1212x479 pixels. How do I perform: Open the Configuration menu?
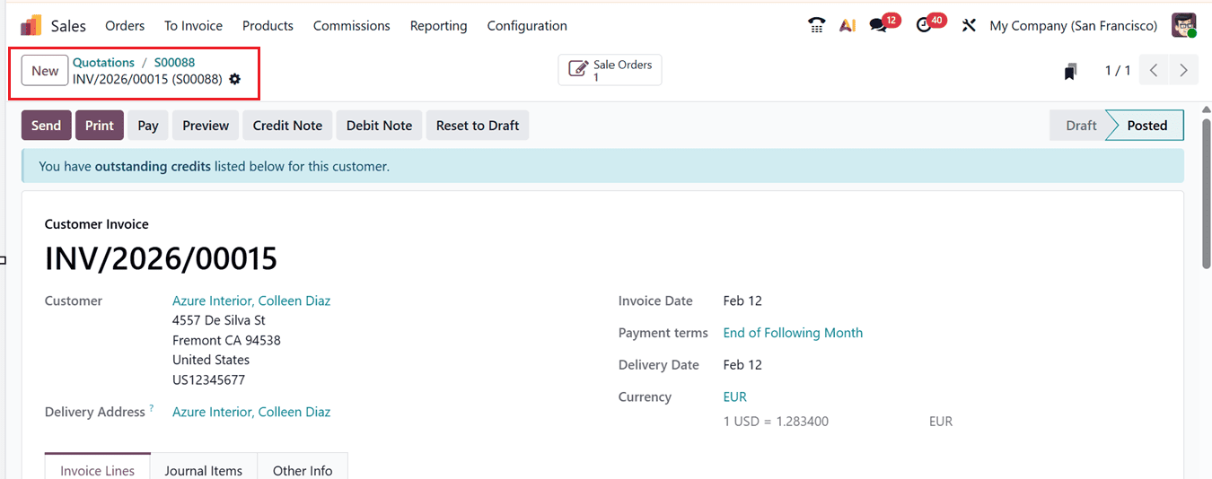tap(527, 26)
